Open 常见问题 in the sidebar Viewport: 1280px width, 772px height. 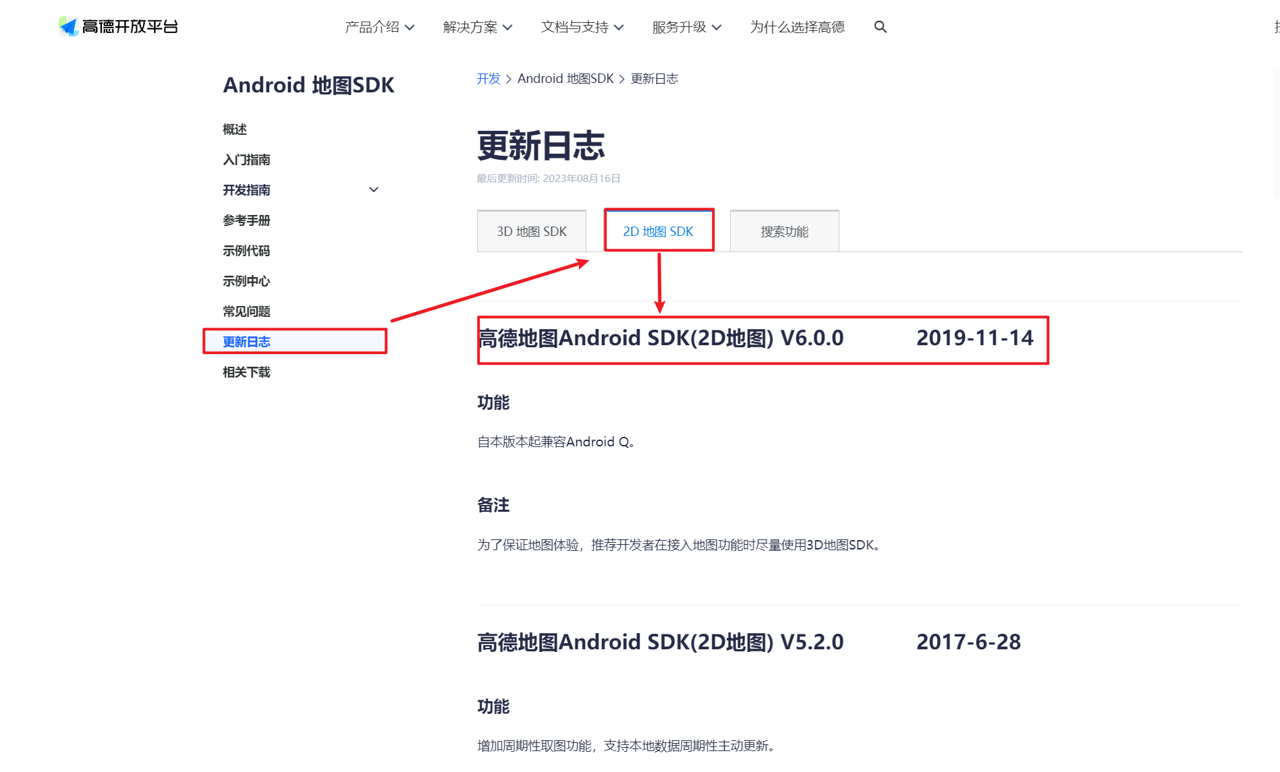tap(246, 311)
